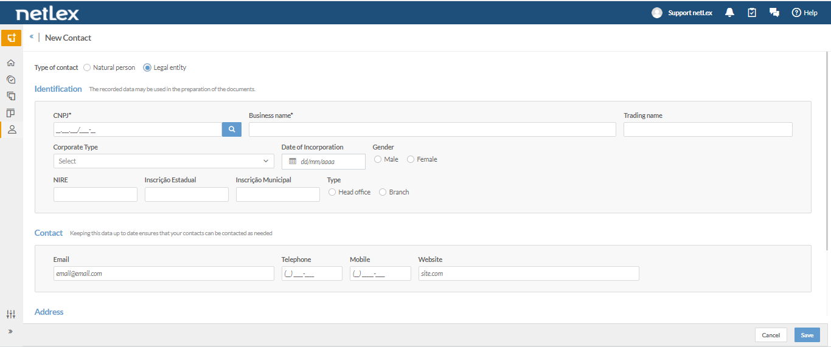This screenshot has height=347, width=831.
Task: Focus the Mobile input field
Action: (x=380, y=273)
